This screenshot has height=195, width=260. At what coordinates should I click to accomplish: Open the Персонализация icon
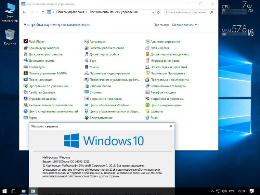coord(26,80)
